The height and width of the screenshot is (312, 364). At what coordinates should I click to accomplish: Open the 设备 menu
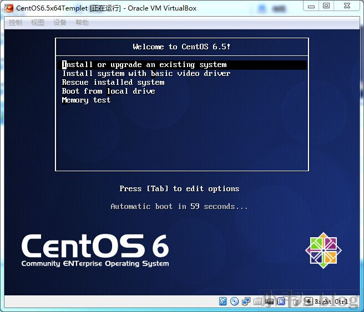pyautogui.click(x=60, y=23)
